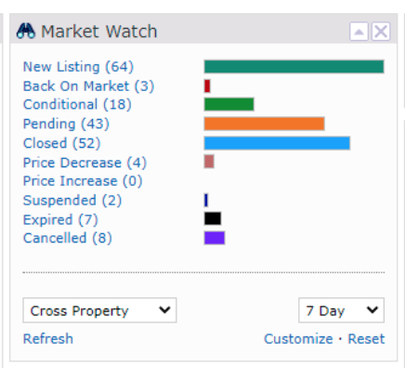Open the Expired (7) listings

[x=60, y=219]
